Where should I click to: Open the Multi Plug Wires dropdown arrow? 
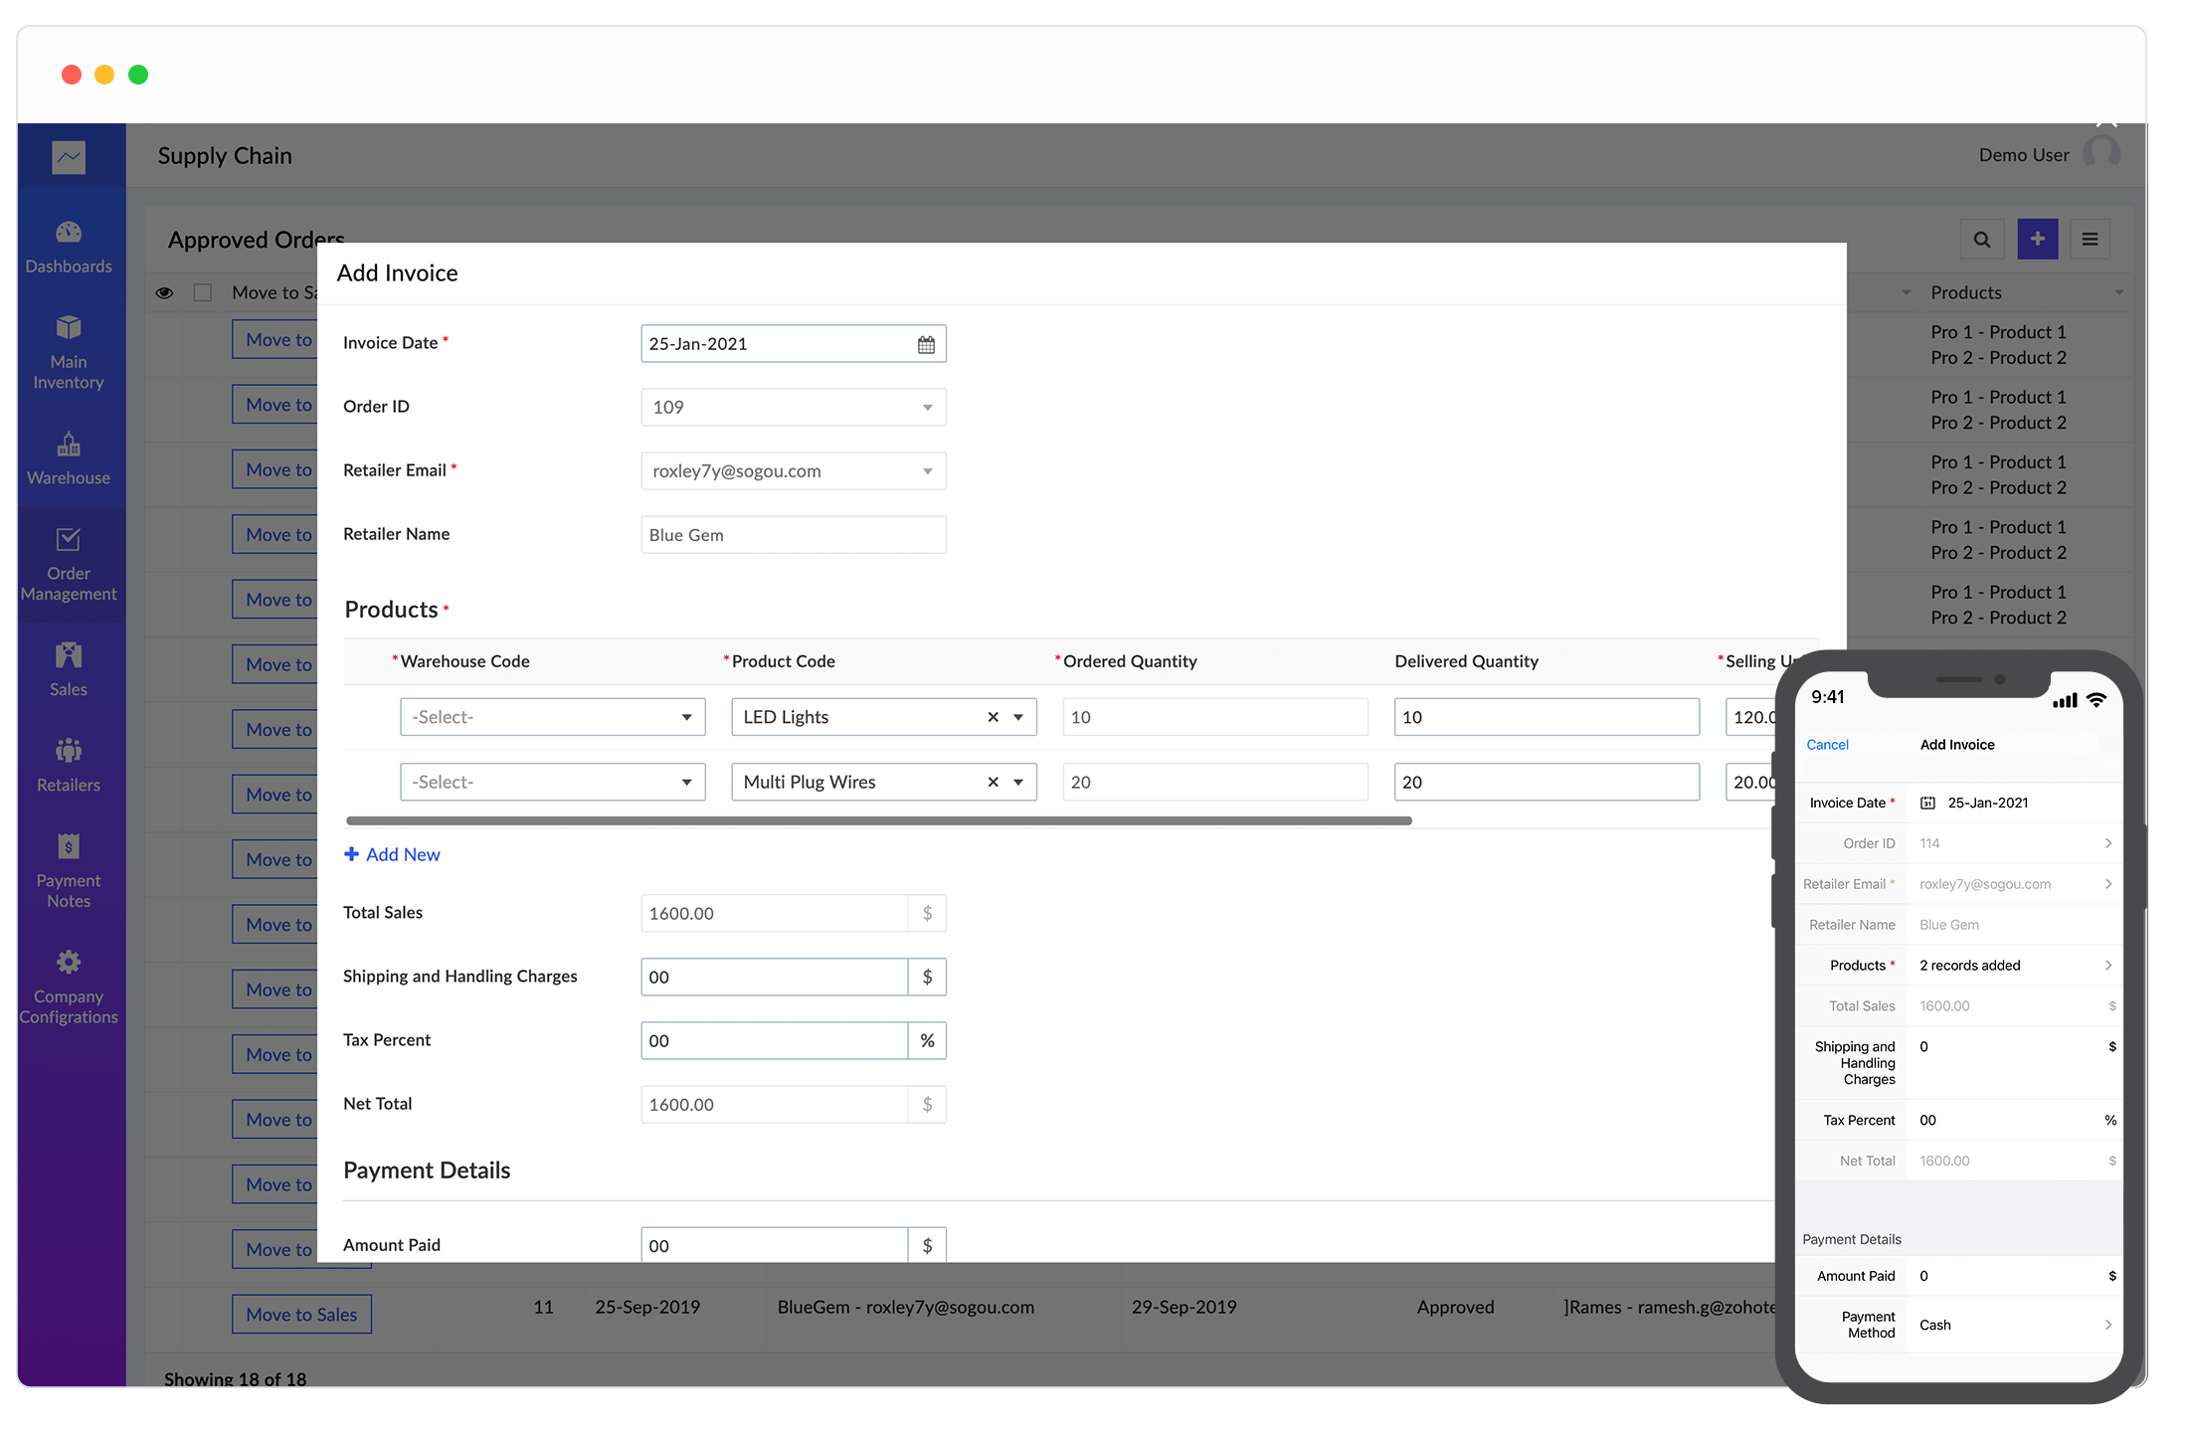point(1018,783)
